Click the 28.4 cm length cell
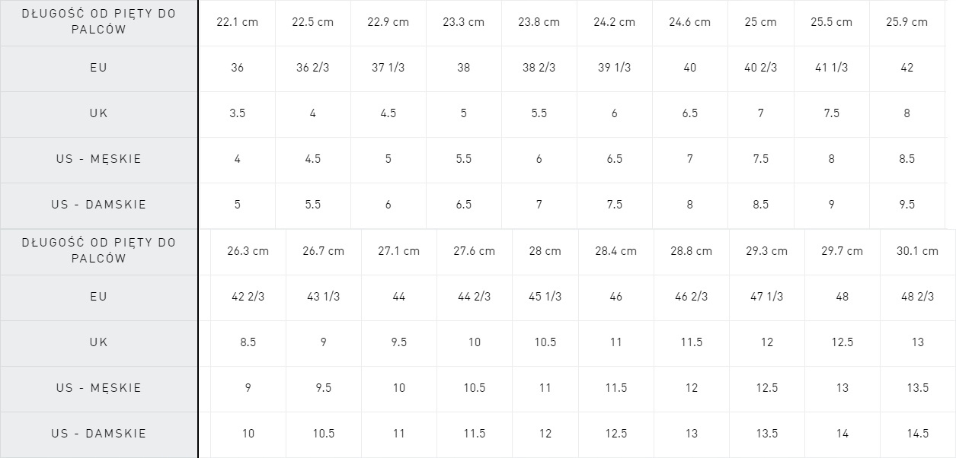This screenshot has height=458, width=956. coord(615,251)
